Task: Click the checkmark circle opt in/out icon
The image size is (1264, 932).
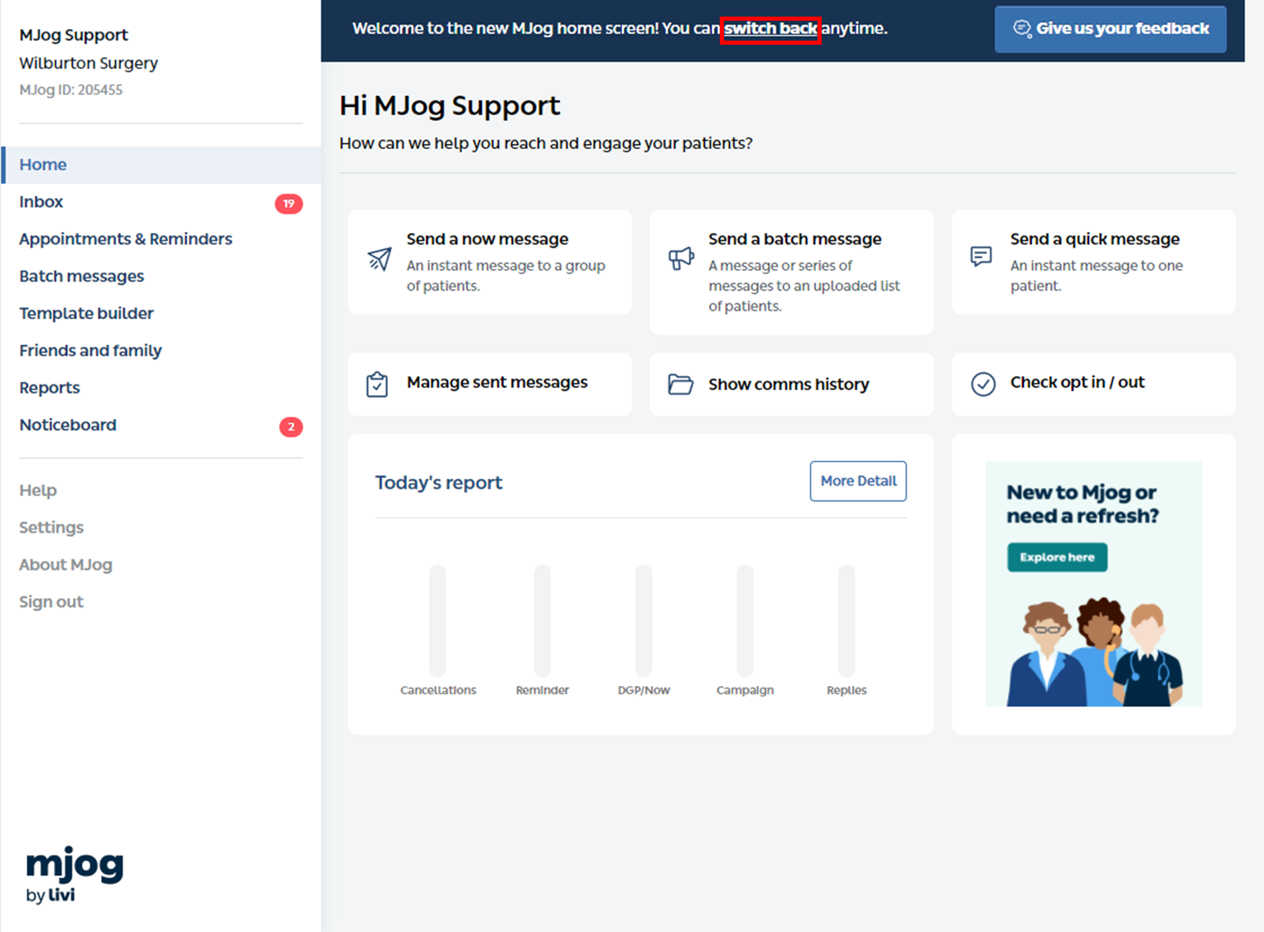Action: 982,384
